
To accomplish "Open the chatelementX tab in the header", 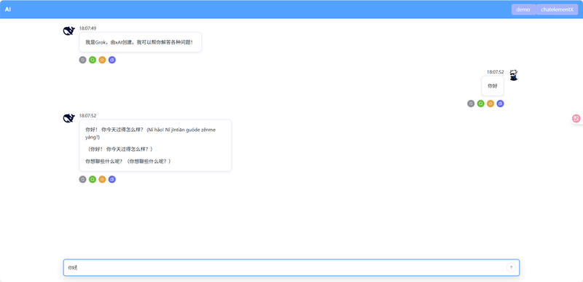I will coord(557,9).
